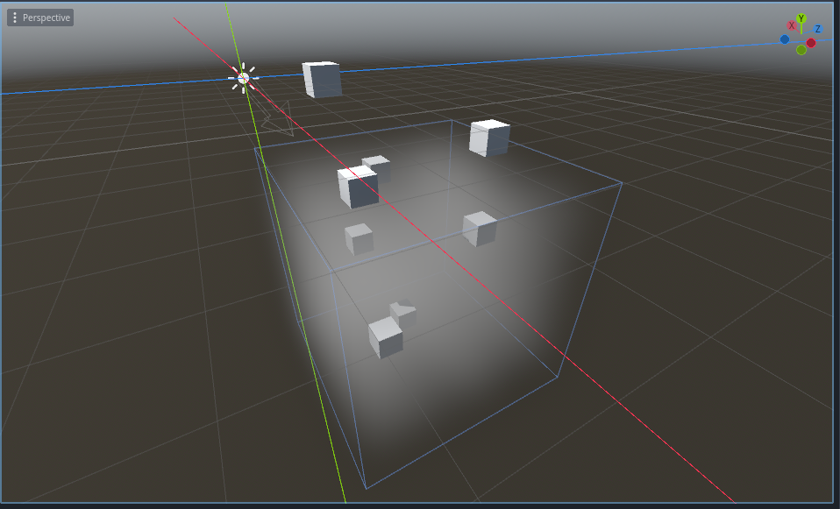The image size is (840, 509).
Task: Click the green Y ball on the navigation gizmo
Action: click(801, 18)
